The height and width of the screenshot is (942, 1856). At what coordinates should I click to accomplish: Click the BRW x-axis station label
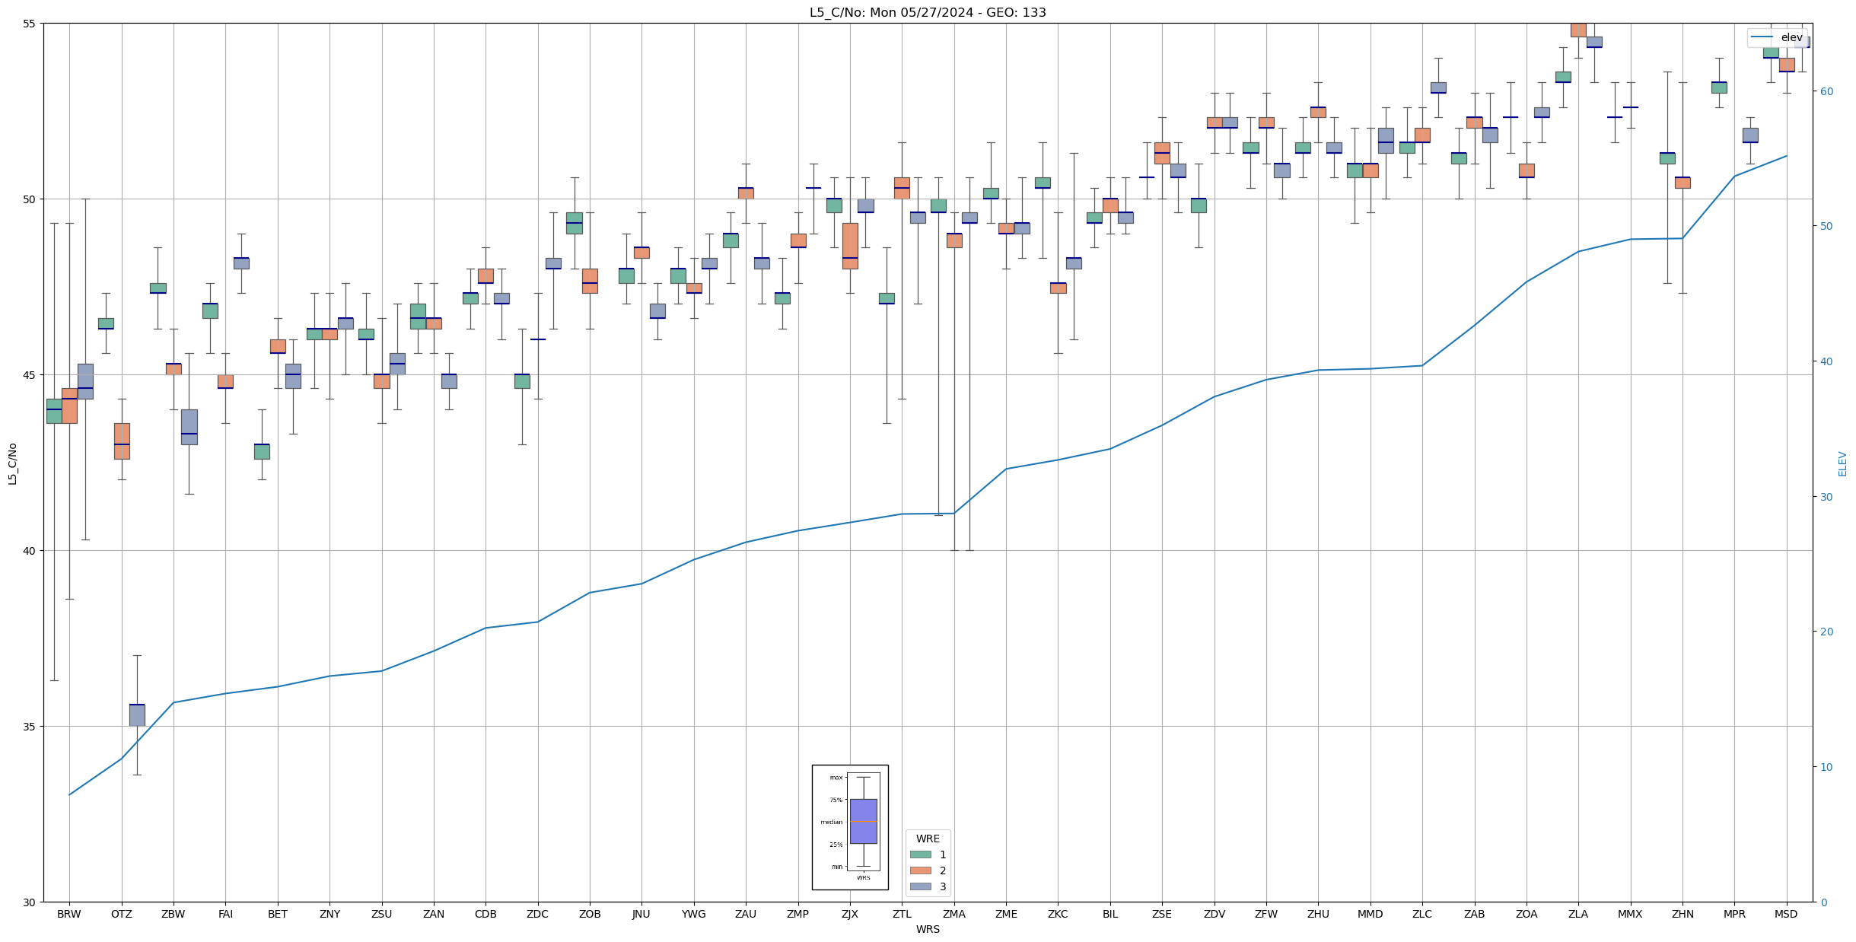(x=69, y=914)
